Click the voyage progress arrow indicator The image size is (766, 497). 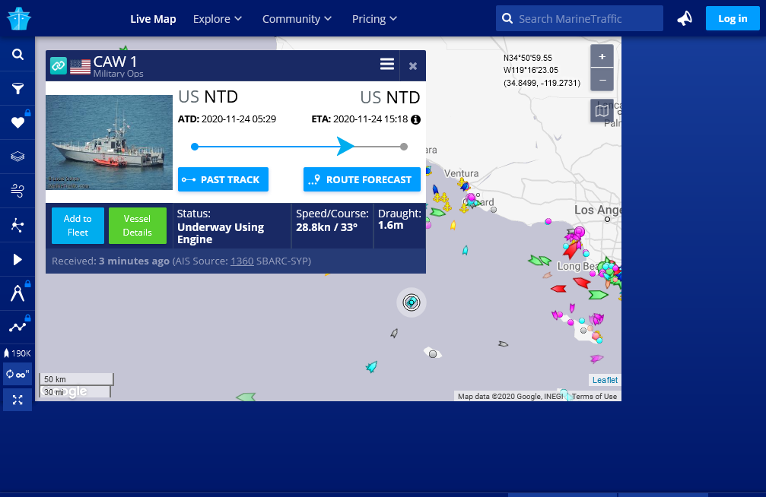coord(345,147)
